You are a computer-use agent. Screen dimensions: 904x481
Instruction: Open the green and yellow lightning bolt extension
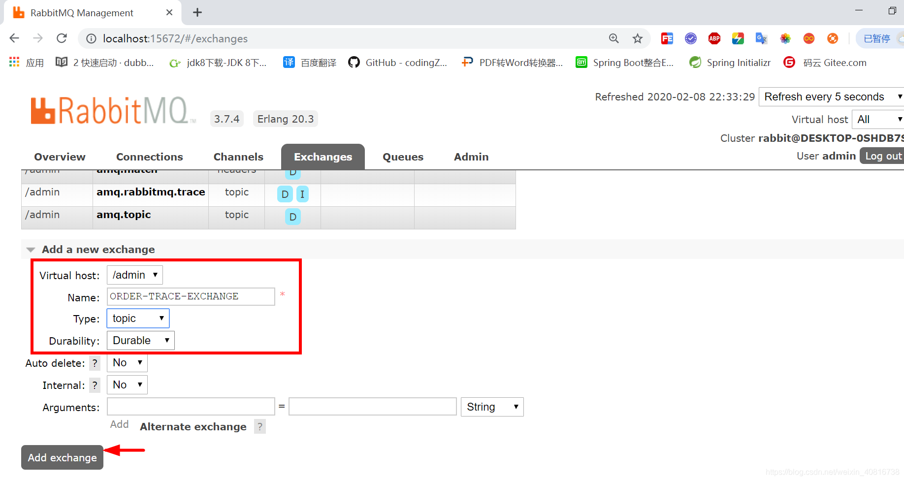click(x=738, y=38)
